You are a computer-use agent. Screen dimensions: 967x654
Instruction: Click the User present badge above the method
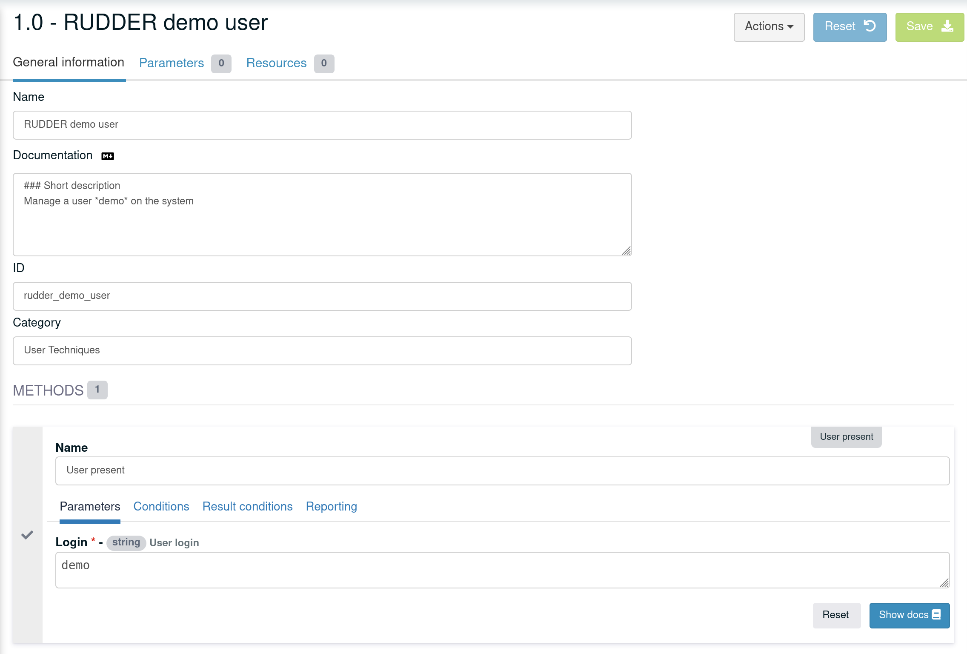tap(846, 436)
